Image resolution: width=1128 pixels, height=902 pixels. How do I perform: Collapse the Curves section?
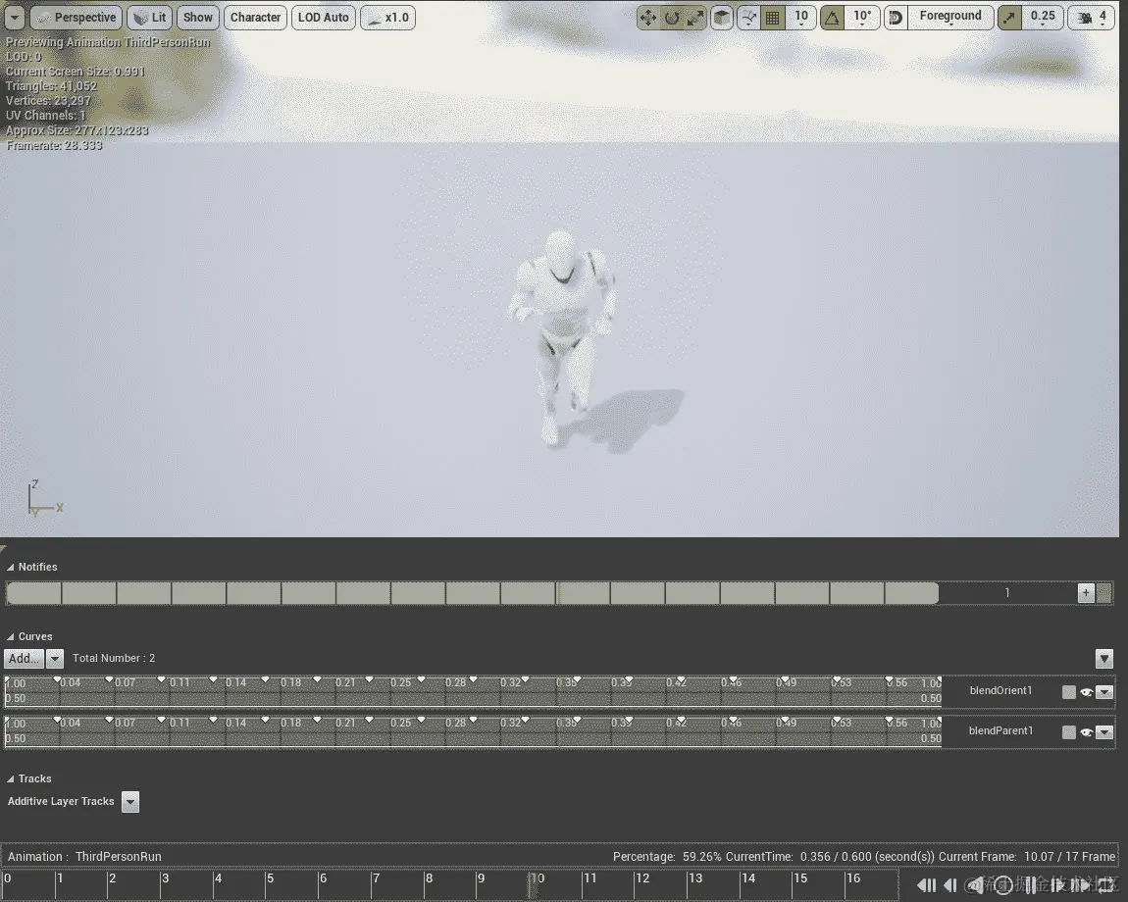point(10,637)
